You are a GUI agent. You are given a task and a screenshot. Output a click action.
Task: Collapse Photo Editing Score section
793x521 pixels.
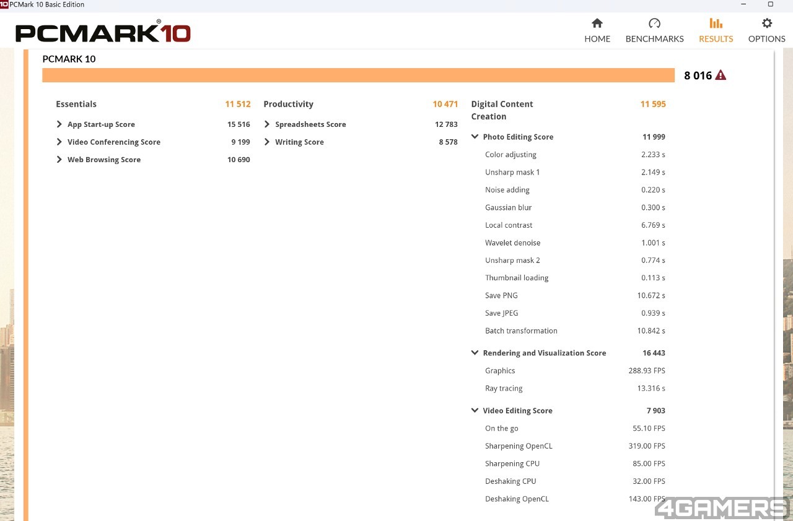[475, 137]
